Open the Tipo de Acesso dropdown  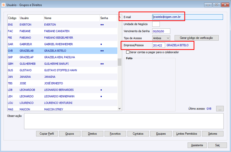click(x=161, y=38)
